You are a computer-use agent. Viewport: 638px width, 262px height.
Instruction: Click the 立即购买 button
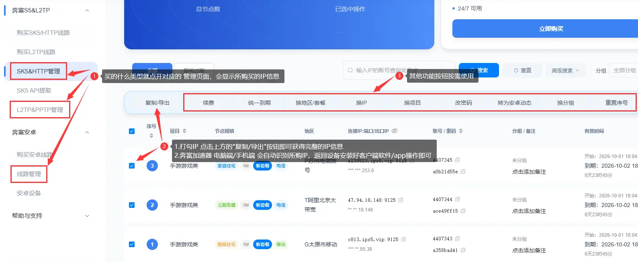click(x=545, y=28)
